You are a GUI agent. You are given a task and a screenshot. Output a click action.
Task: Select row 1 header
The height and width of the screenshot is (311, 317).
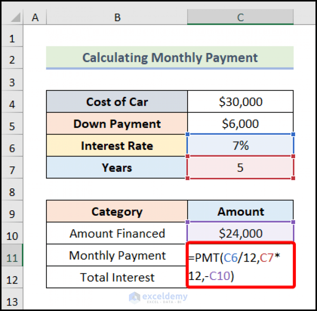click(12, 36)
